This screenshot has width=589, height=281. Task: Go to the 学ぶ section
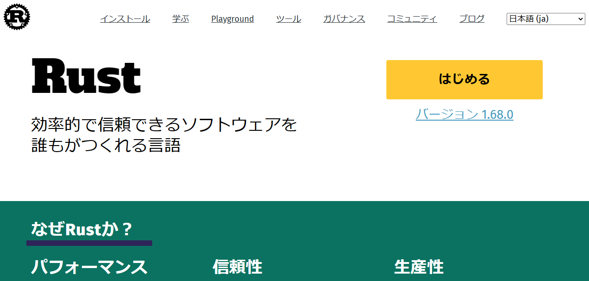(x=180, y=19)
